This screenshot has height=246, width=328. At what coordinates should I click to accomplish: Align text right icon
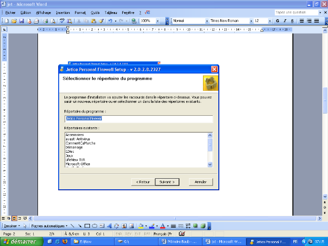pos(309,21)
